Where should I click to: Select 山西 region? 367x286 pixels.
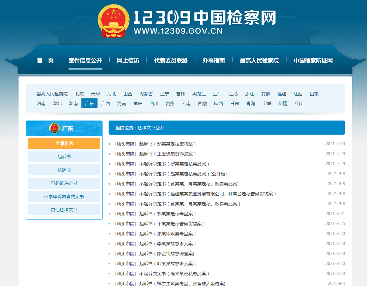tap(128, 94)
